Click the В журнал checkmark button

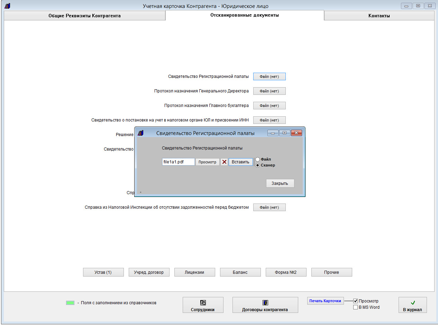pyautogui.click(x=412, y=305)
